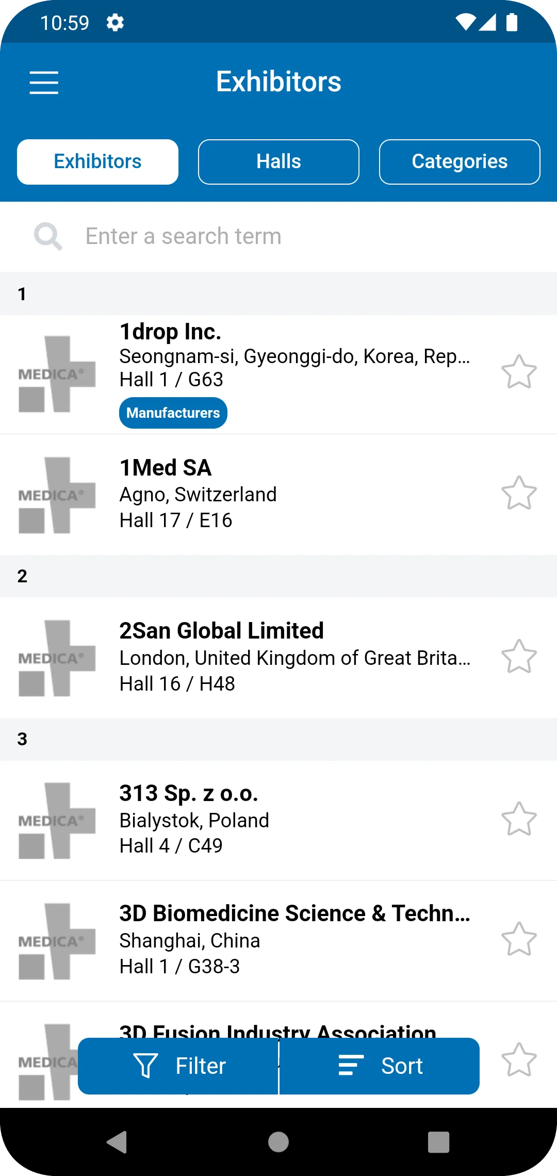This screenshot has width=557, height=1176.
Task: Open 1drop Inc. MEDICA logo thumbnail
Action: pos(57,374)
